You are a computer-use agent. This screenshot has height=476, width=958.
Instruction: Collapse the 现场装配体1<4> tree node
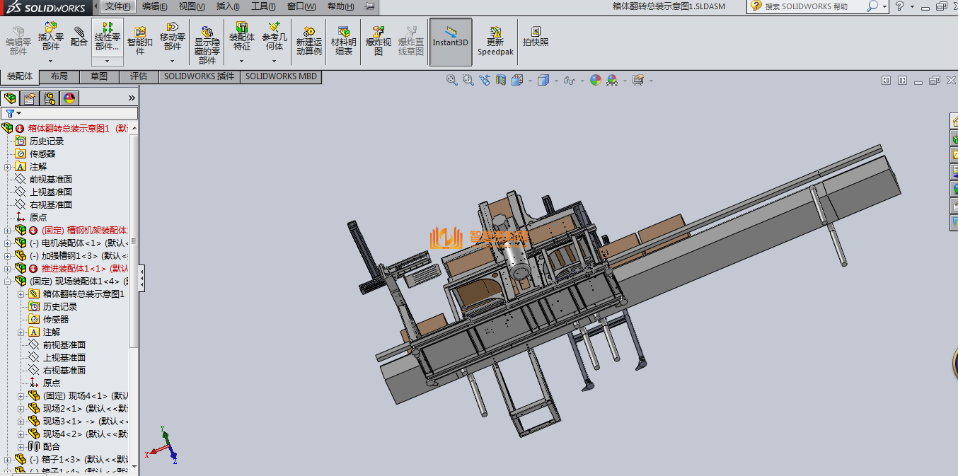pos(8,281)
